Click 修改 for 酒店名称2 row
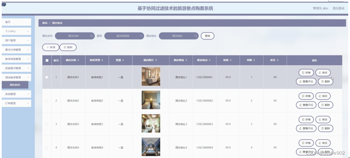 [x=323, y=96]
